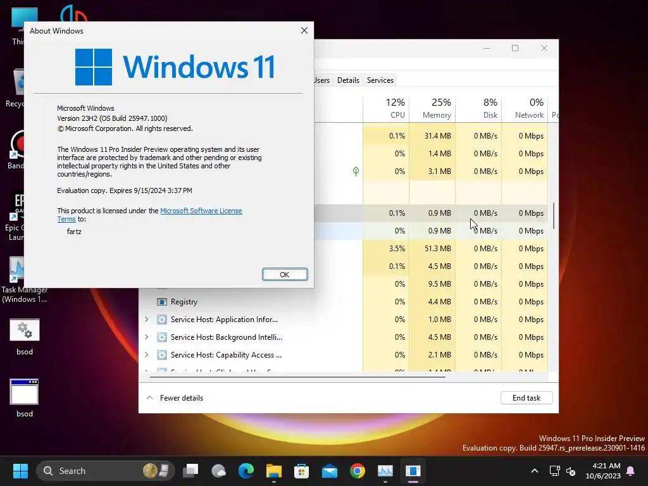Expand Service Host: Background Intelligent Transfer row
648x486 pixels.
tap(147, 337)
